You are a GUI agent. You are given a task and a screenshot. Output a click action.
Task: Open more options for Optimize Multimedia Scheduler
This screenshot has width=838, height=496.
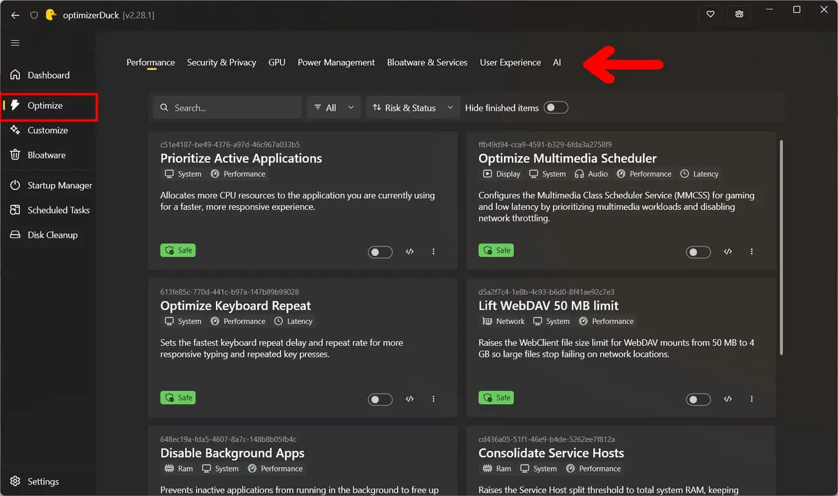(x=752, y=252)
